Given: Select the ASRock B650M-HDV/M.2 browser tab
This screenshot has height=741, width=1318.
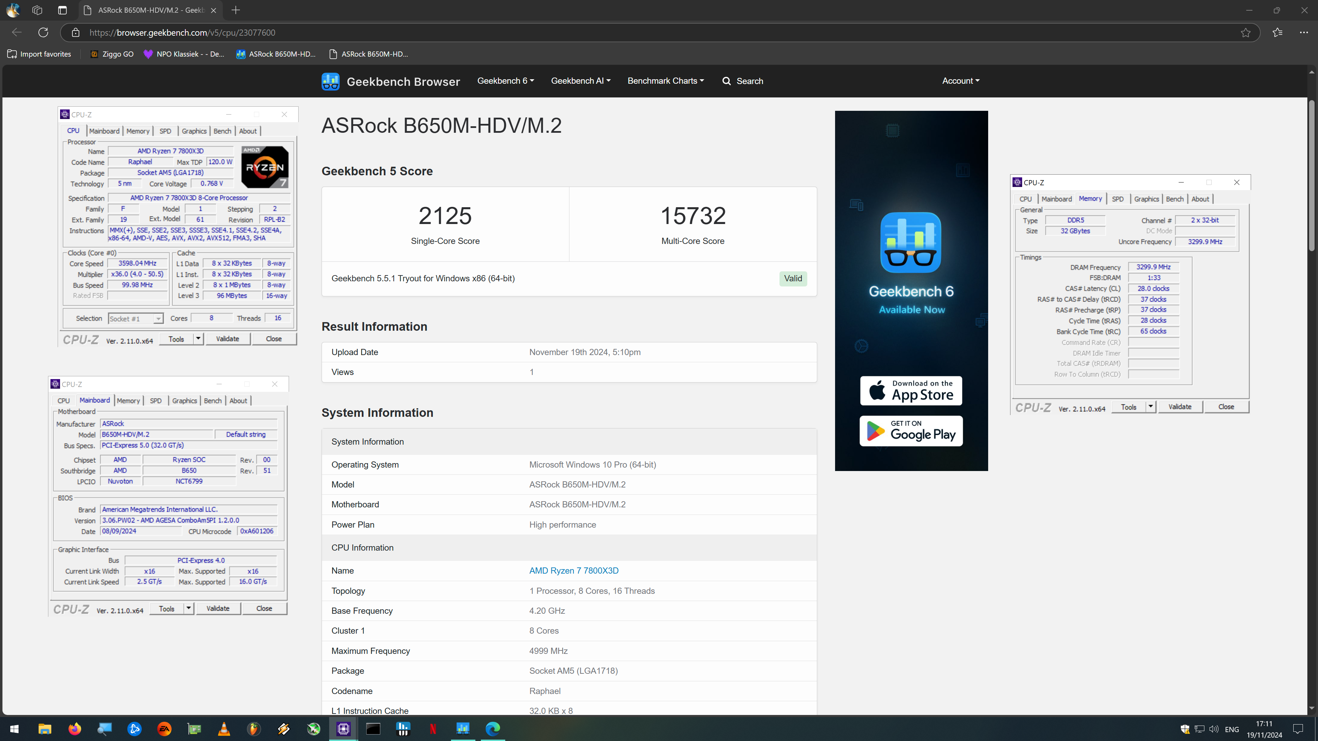Looking at the screenshot, I should click(150, 10).
